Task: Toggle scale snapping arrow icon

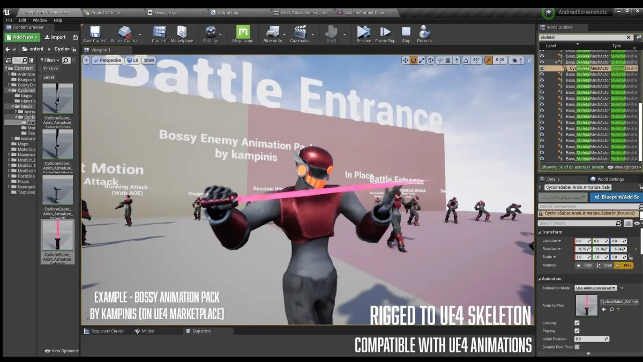Action: pyautogui.click(x=489, y=61)
